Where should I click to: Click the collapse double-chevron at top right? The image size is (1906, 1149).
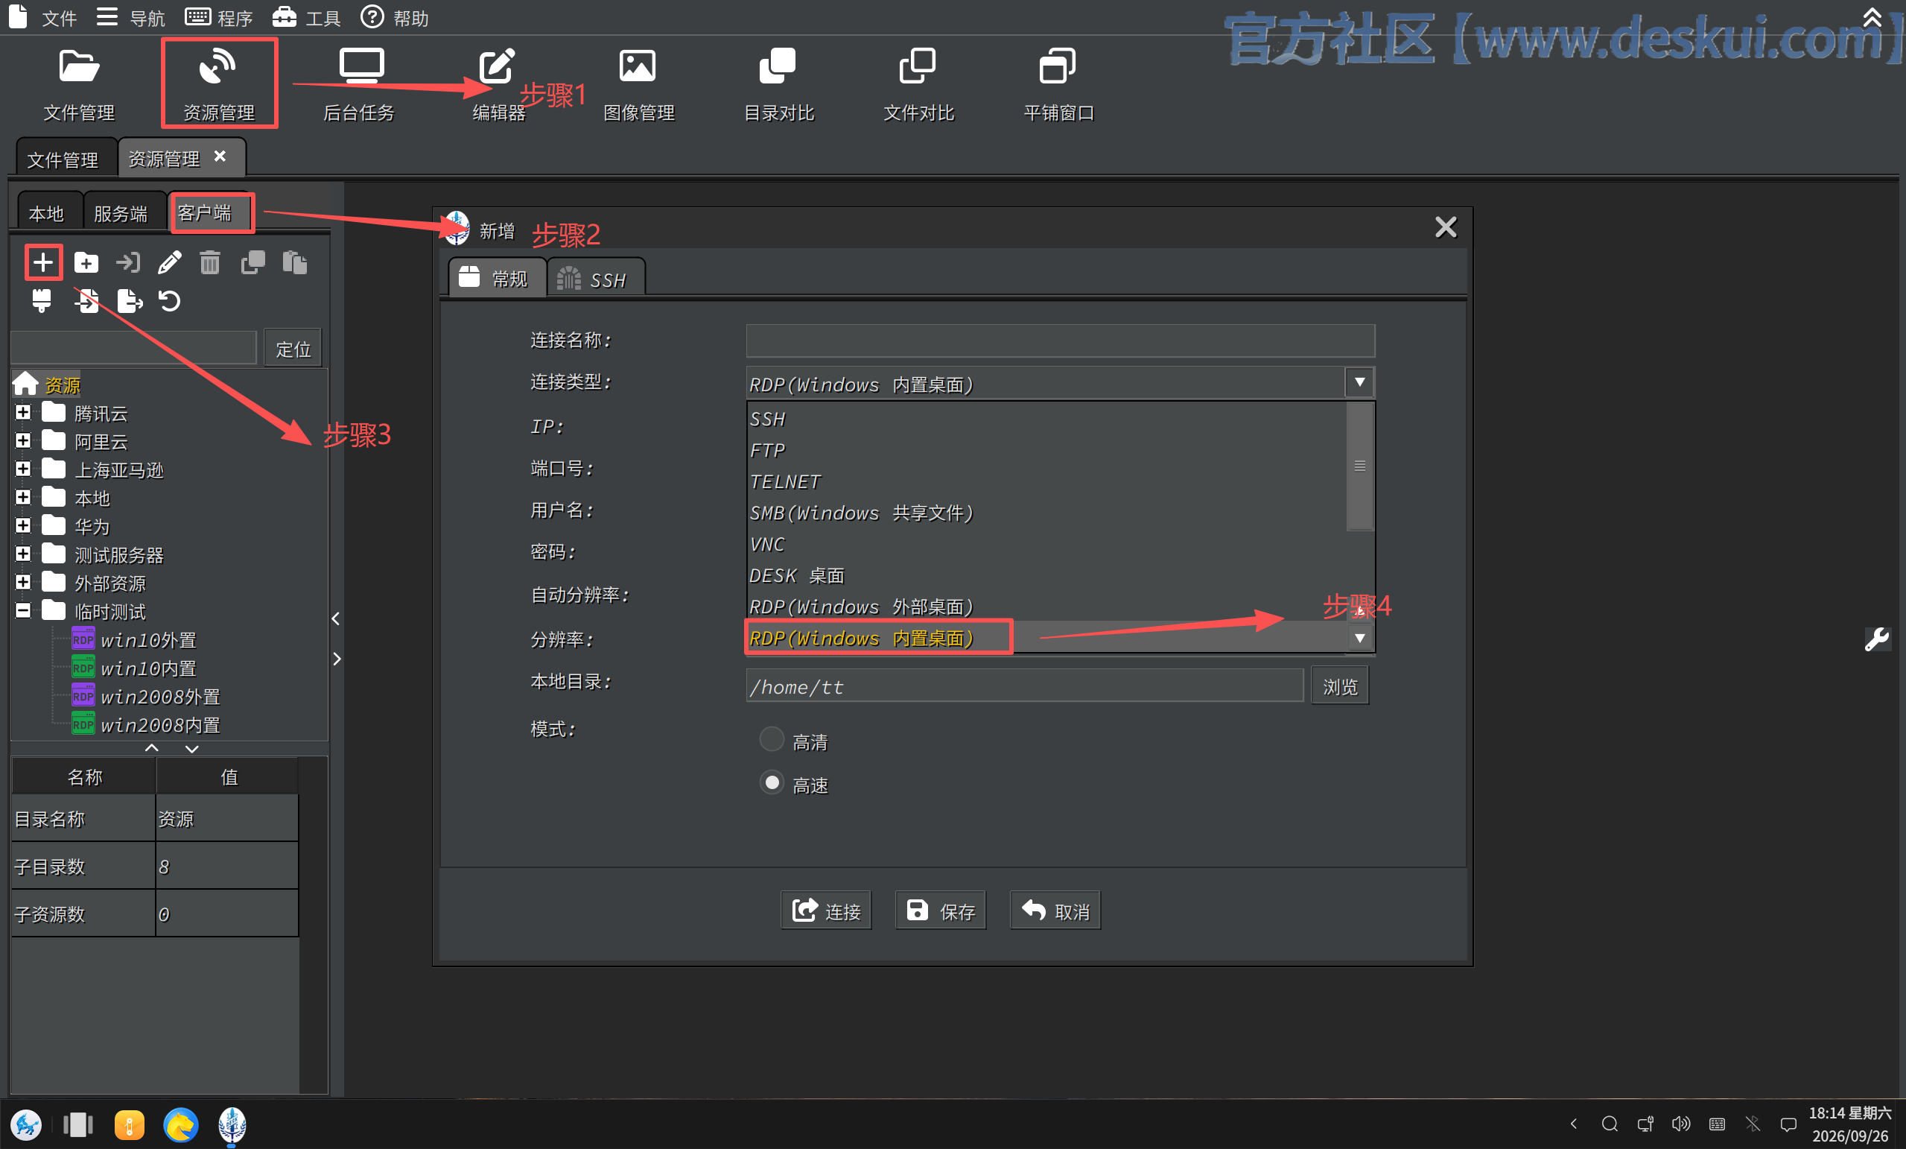(1871, 16)
